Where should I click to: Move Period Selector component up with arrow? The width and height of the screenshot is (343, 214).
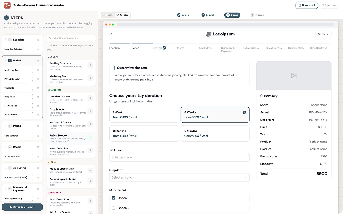click(33, 77)
